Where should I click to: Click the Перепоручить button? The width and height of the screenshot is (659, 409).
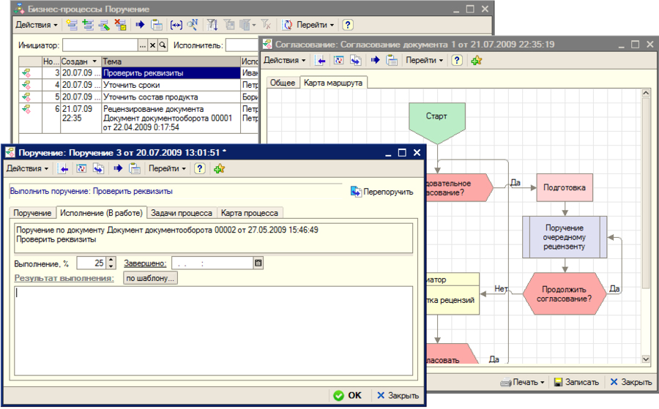click(381, 192)
